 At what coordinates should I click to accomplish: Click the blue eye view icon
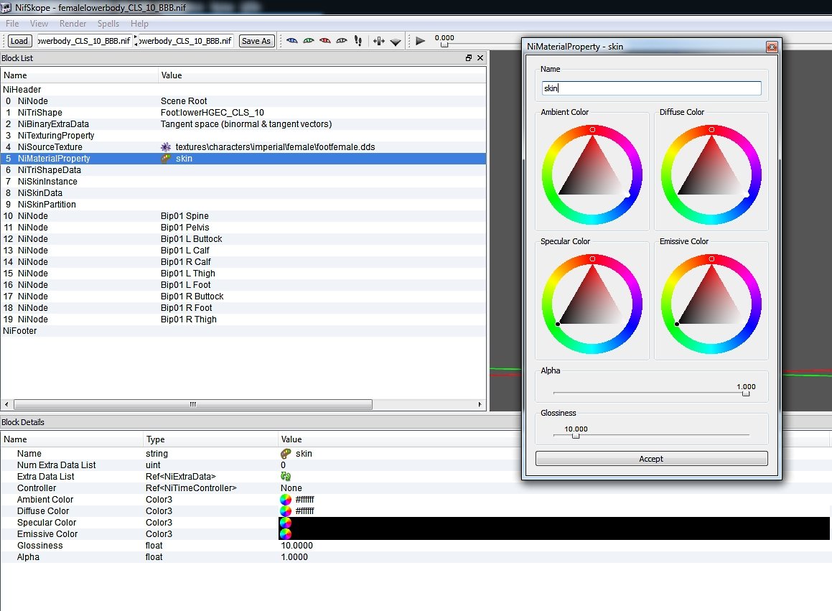(292, 41)
